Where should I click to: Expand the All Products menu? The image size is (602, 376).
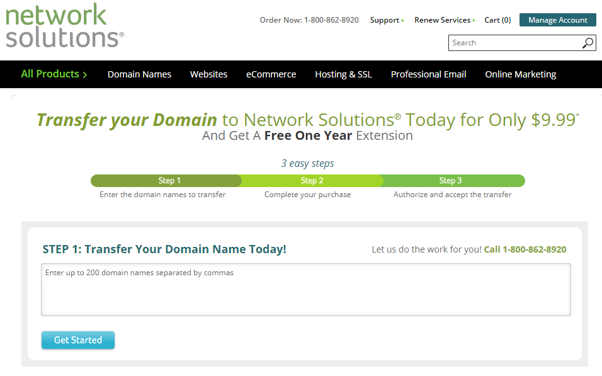point(54,74)
